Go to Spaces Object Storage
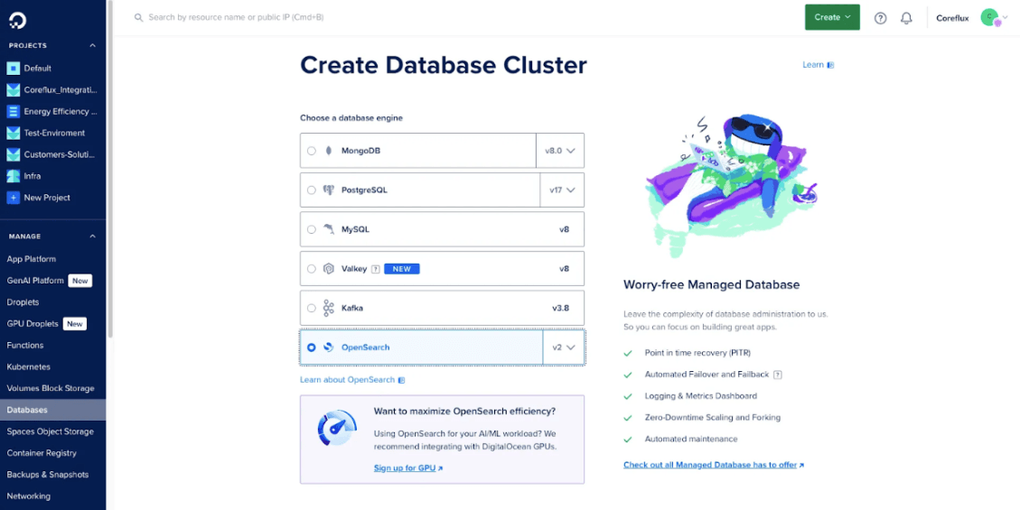Image resolution: width=1020 pixels, height=510 pixels. 50,431
